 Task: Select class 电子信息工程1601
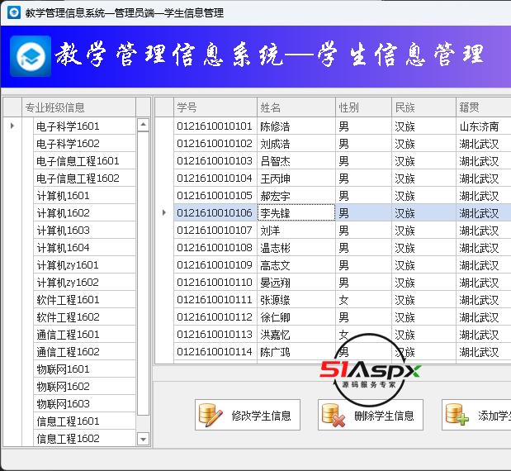pos(84,160)
